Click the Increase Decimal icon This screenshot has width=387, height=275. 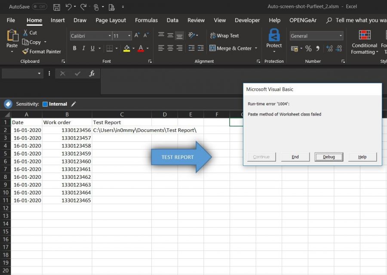(329, 49)
